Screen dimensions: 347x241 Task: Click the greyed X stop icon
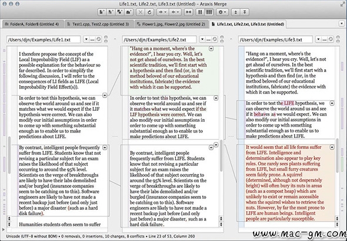[x=141, y=12]
